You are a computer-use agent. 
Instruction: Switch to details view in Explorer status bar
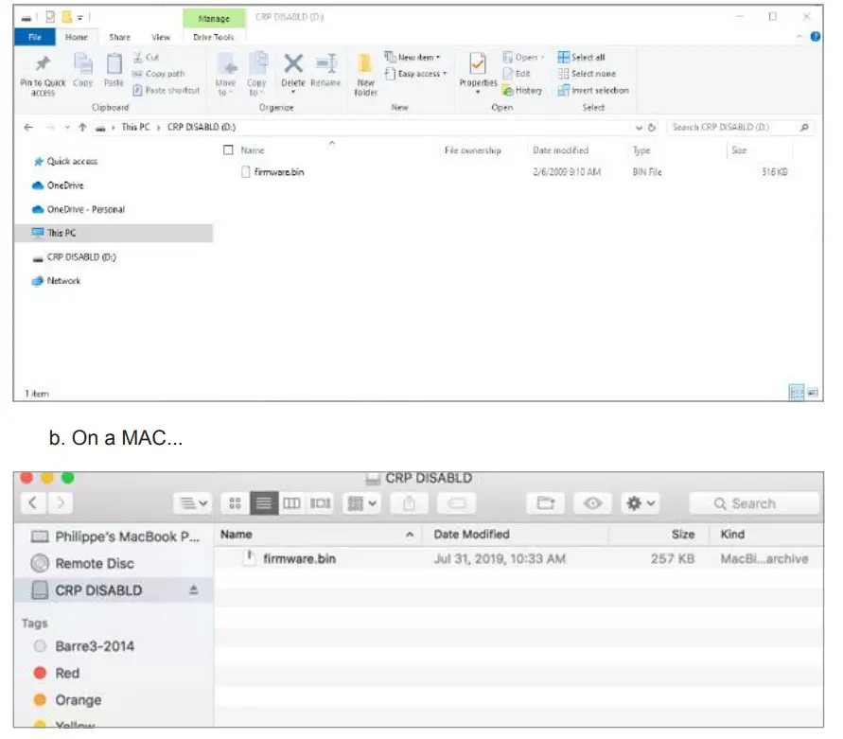pyautogui.click(x=797, y=392)
